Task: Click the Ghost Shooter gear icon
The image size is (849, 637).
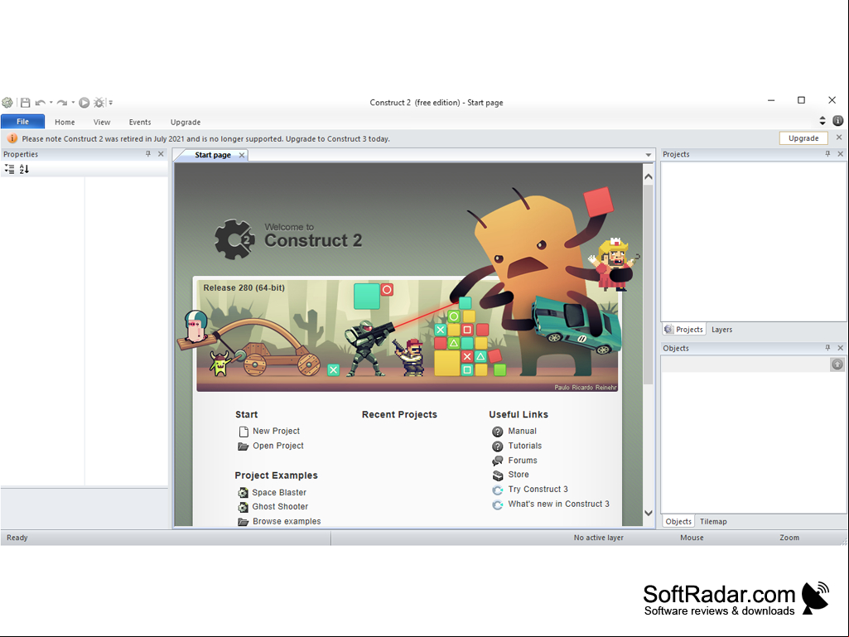Action: click(244, 507)
